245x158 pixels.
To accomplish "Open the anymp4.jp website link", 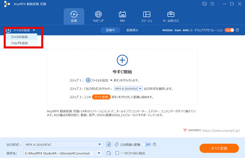I will pos(221,131).
